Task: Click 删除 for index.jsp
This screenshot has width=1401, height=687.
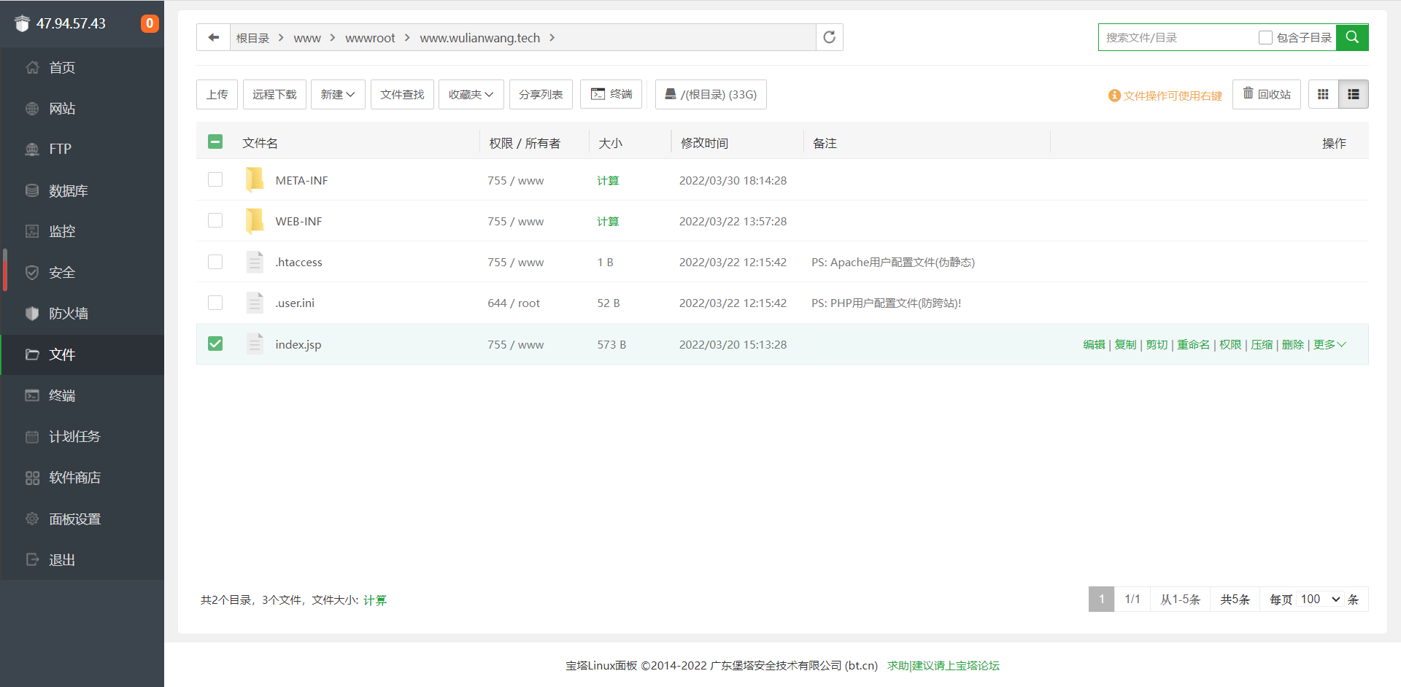Action: click(1292, 344)
